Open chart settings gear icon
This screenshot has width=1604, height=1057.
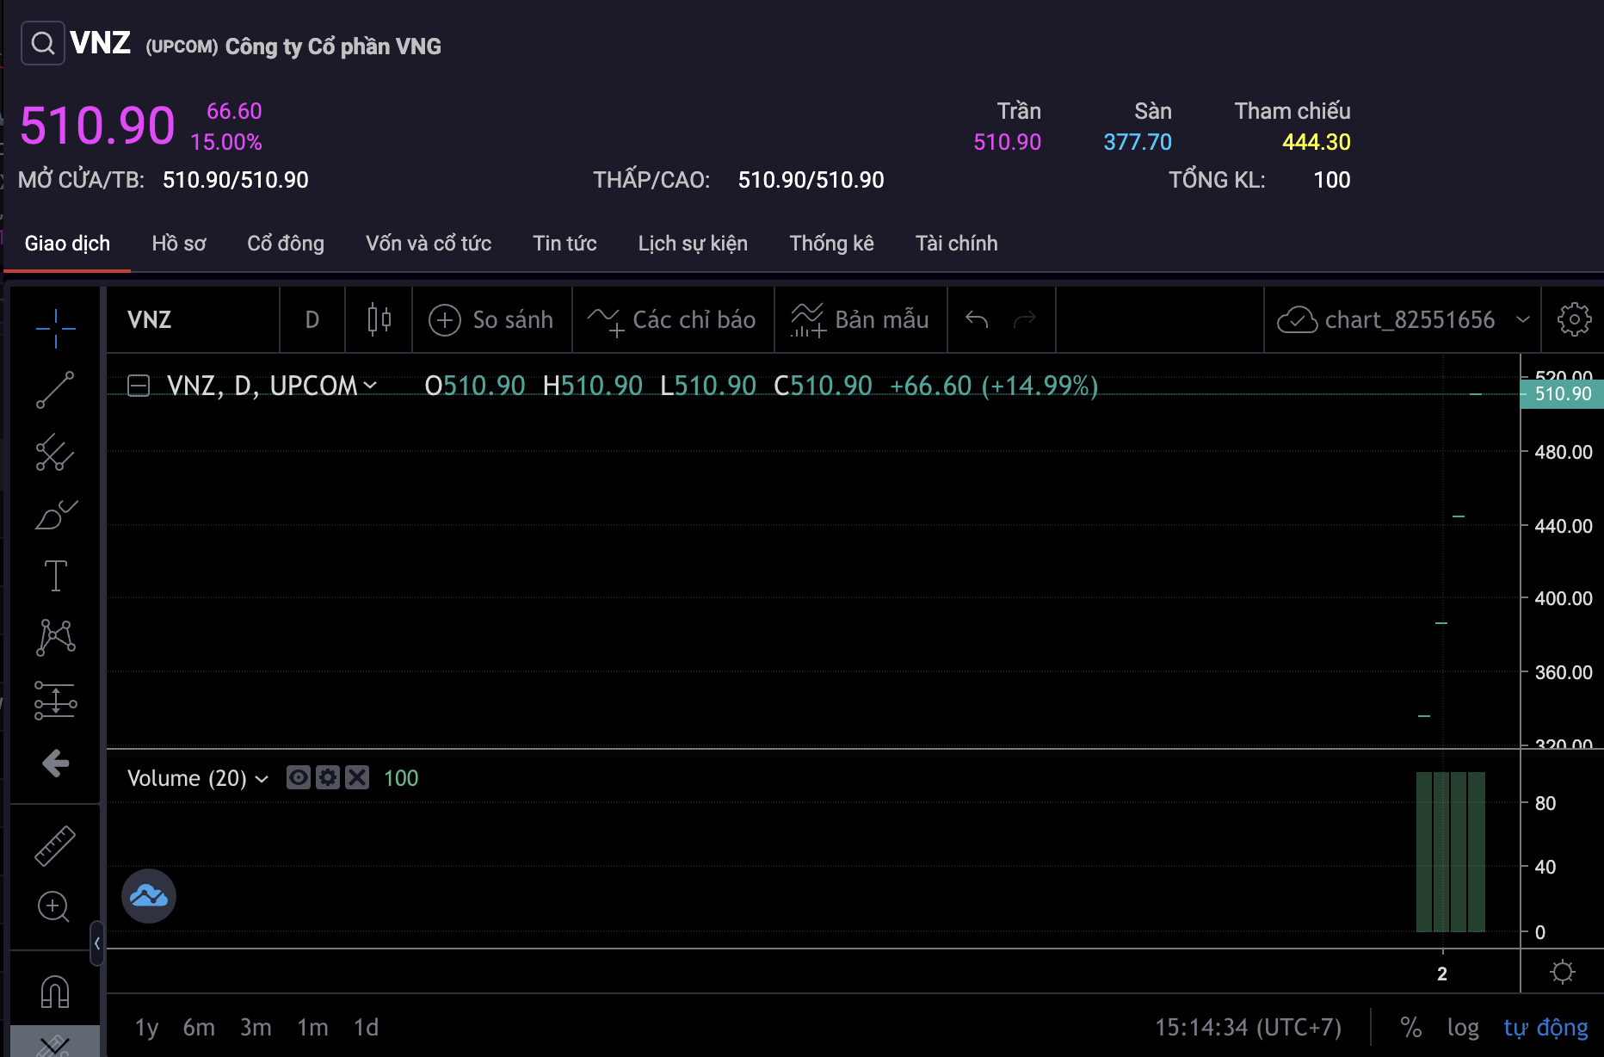click(x=1574, y=319)
